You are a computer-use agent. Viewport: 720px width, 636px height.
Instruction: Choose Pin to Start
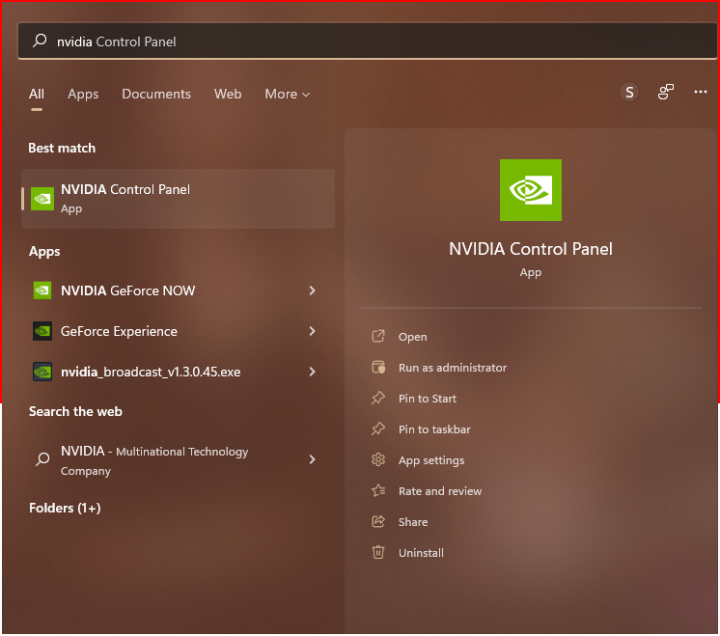point(427,399)
